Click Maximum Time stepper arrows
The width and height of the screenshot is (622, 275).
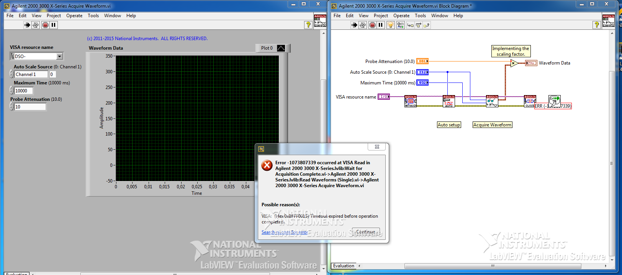[11, 91]
